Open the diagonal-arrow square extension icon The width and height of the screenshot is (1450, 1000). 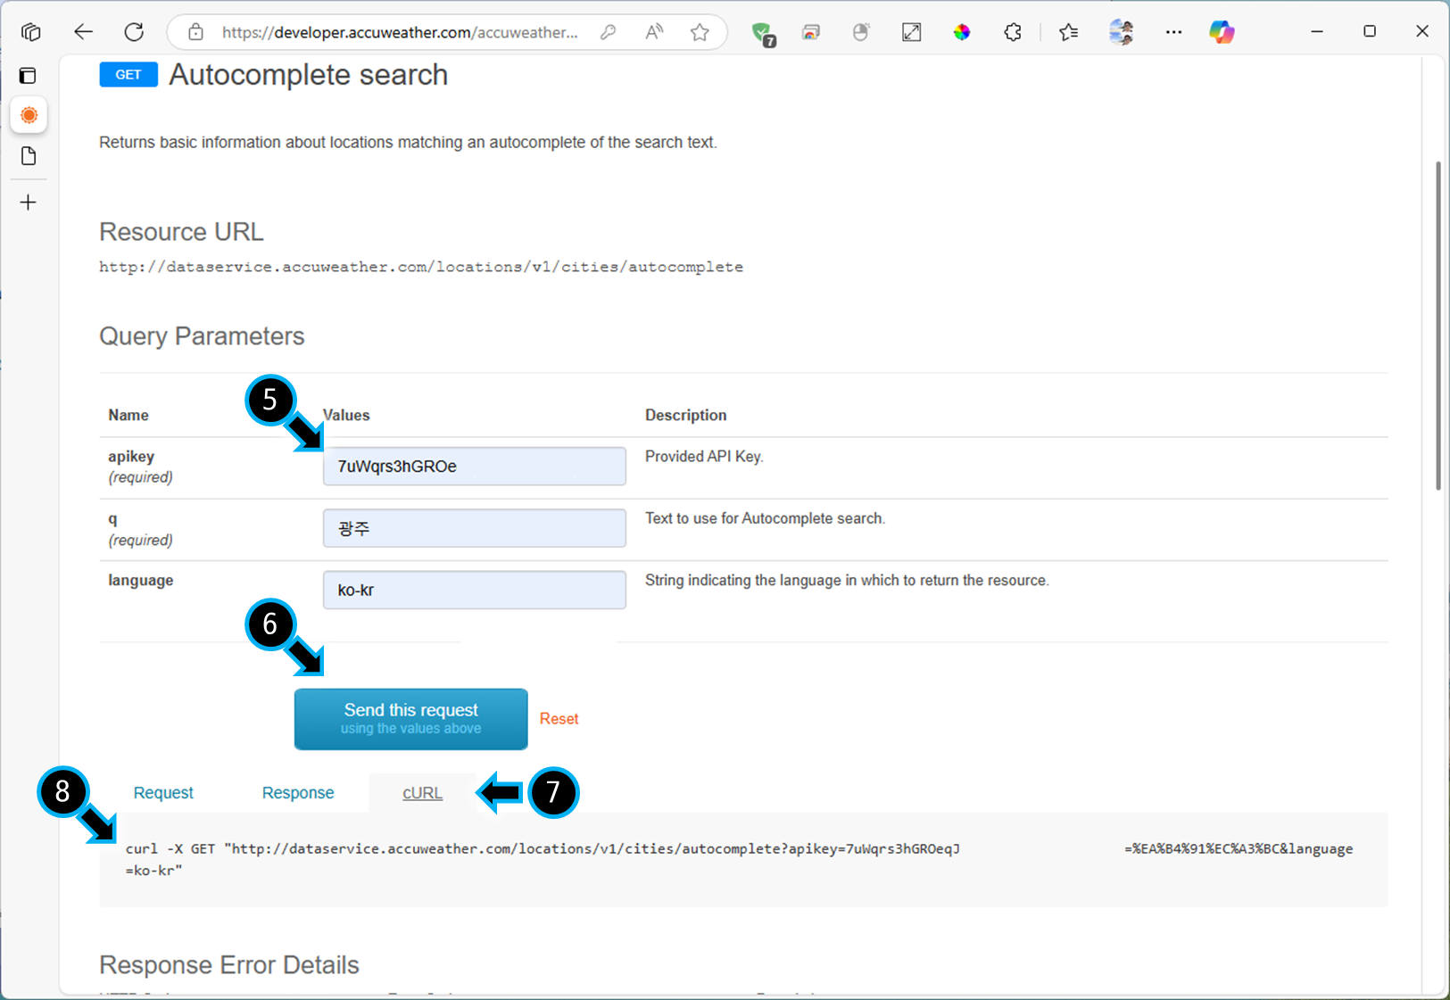pos(911,32)
